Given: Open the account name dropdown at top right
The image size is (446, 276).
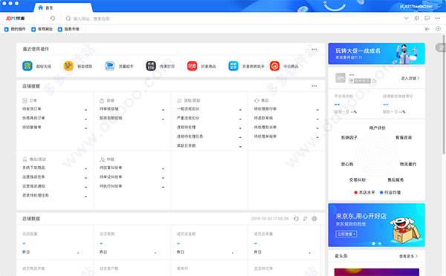Looking at the screenshot, I should (421, 6).
